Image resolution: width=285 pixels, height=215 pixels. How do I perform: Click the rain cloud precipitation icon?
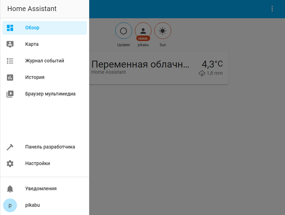pos(202,73)
